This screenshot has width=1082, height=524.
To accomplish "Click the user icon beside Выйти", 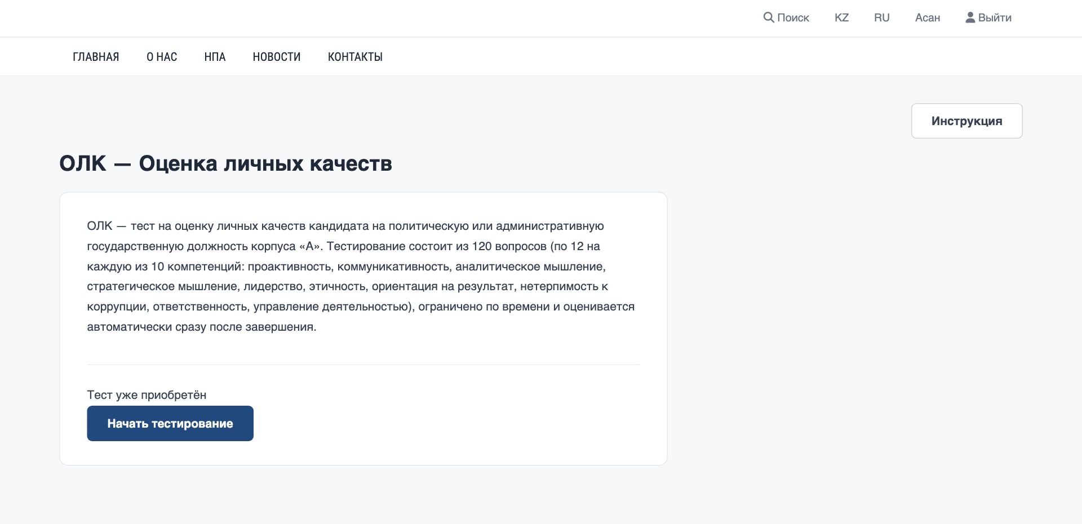I will click(970, 17).
